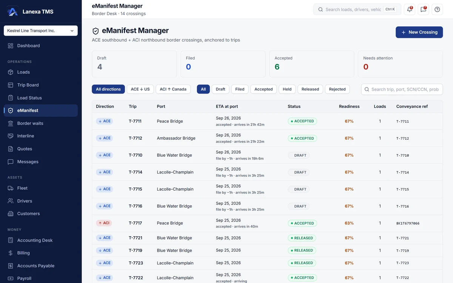Screen dimensions: 453x283
Task: Navigate to Accounting Desk
Action: 41,240
